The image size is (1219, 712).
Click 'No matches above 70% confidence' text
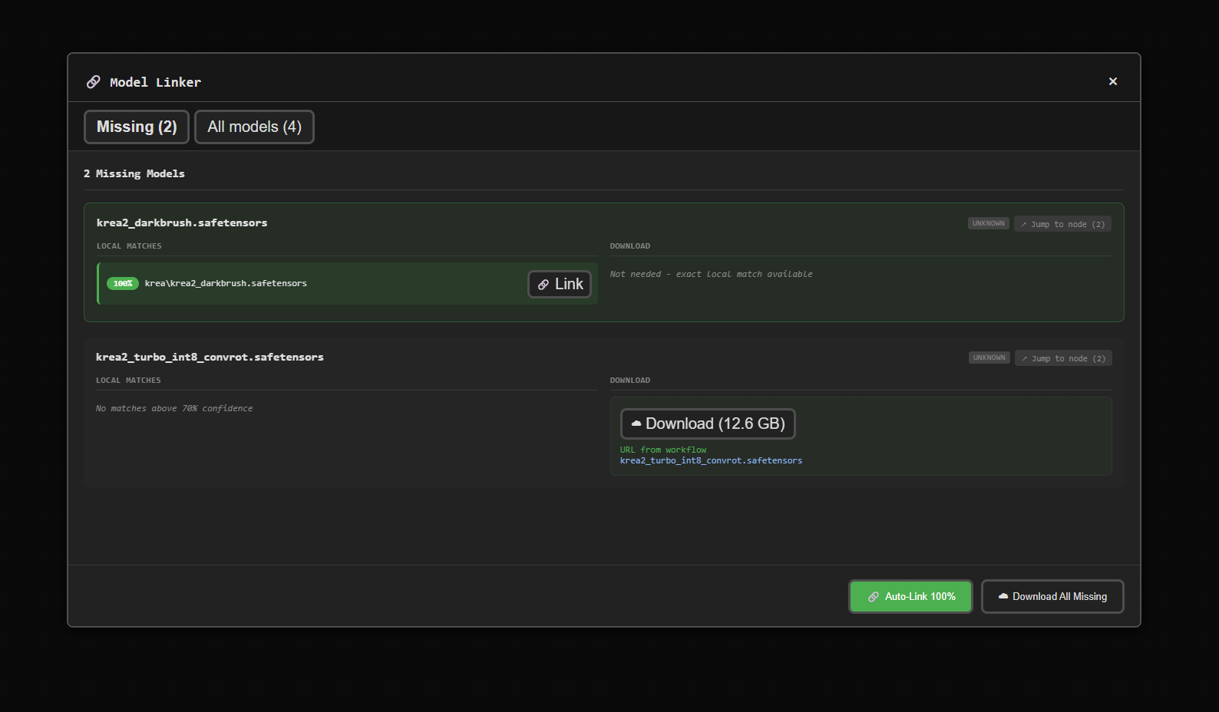coord(174,408)
